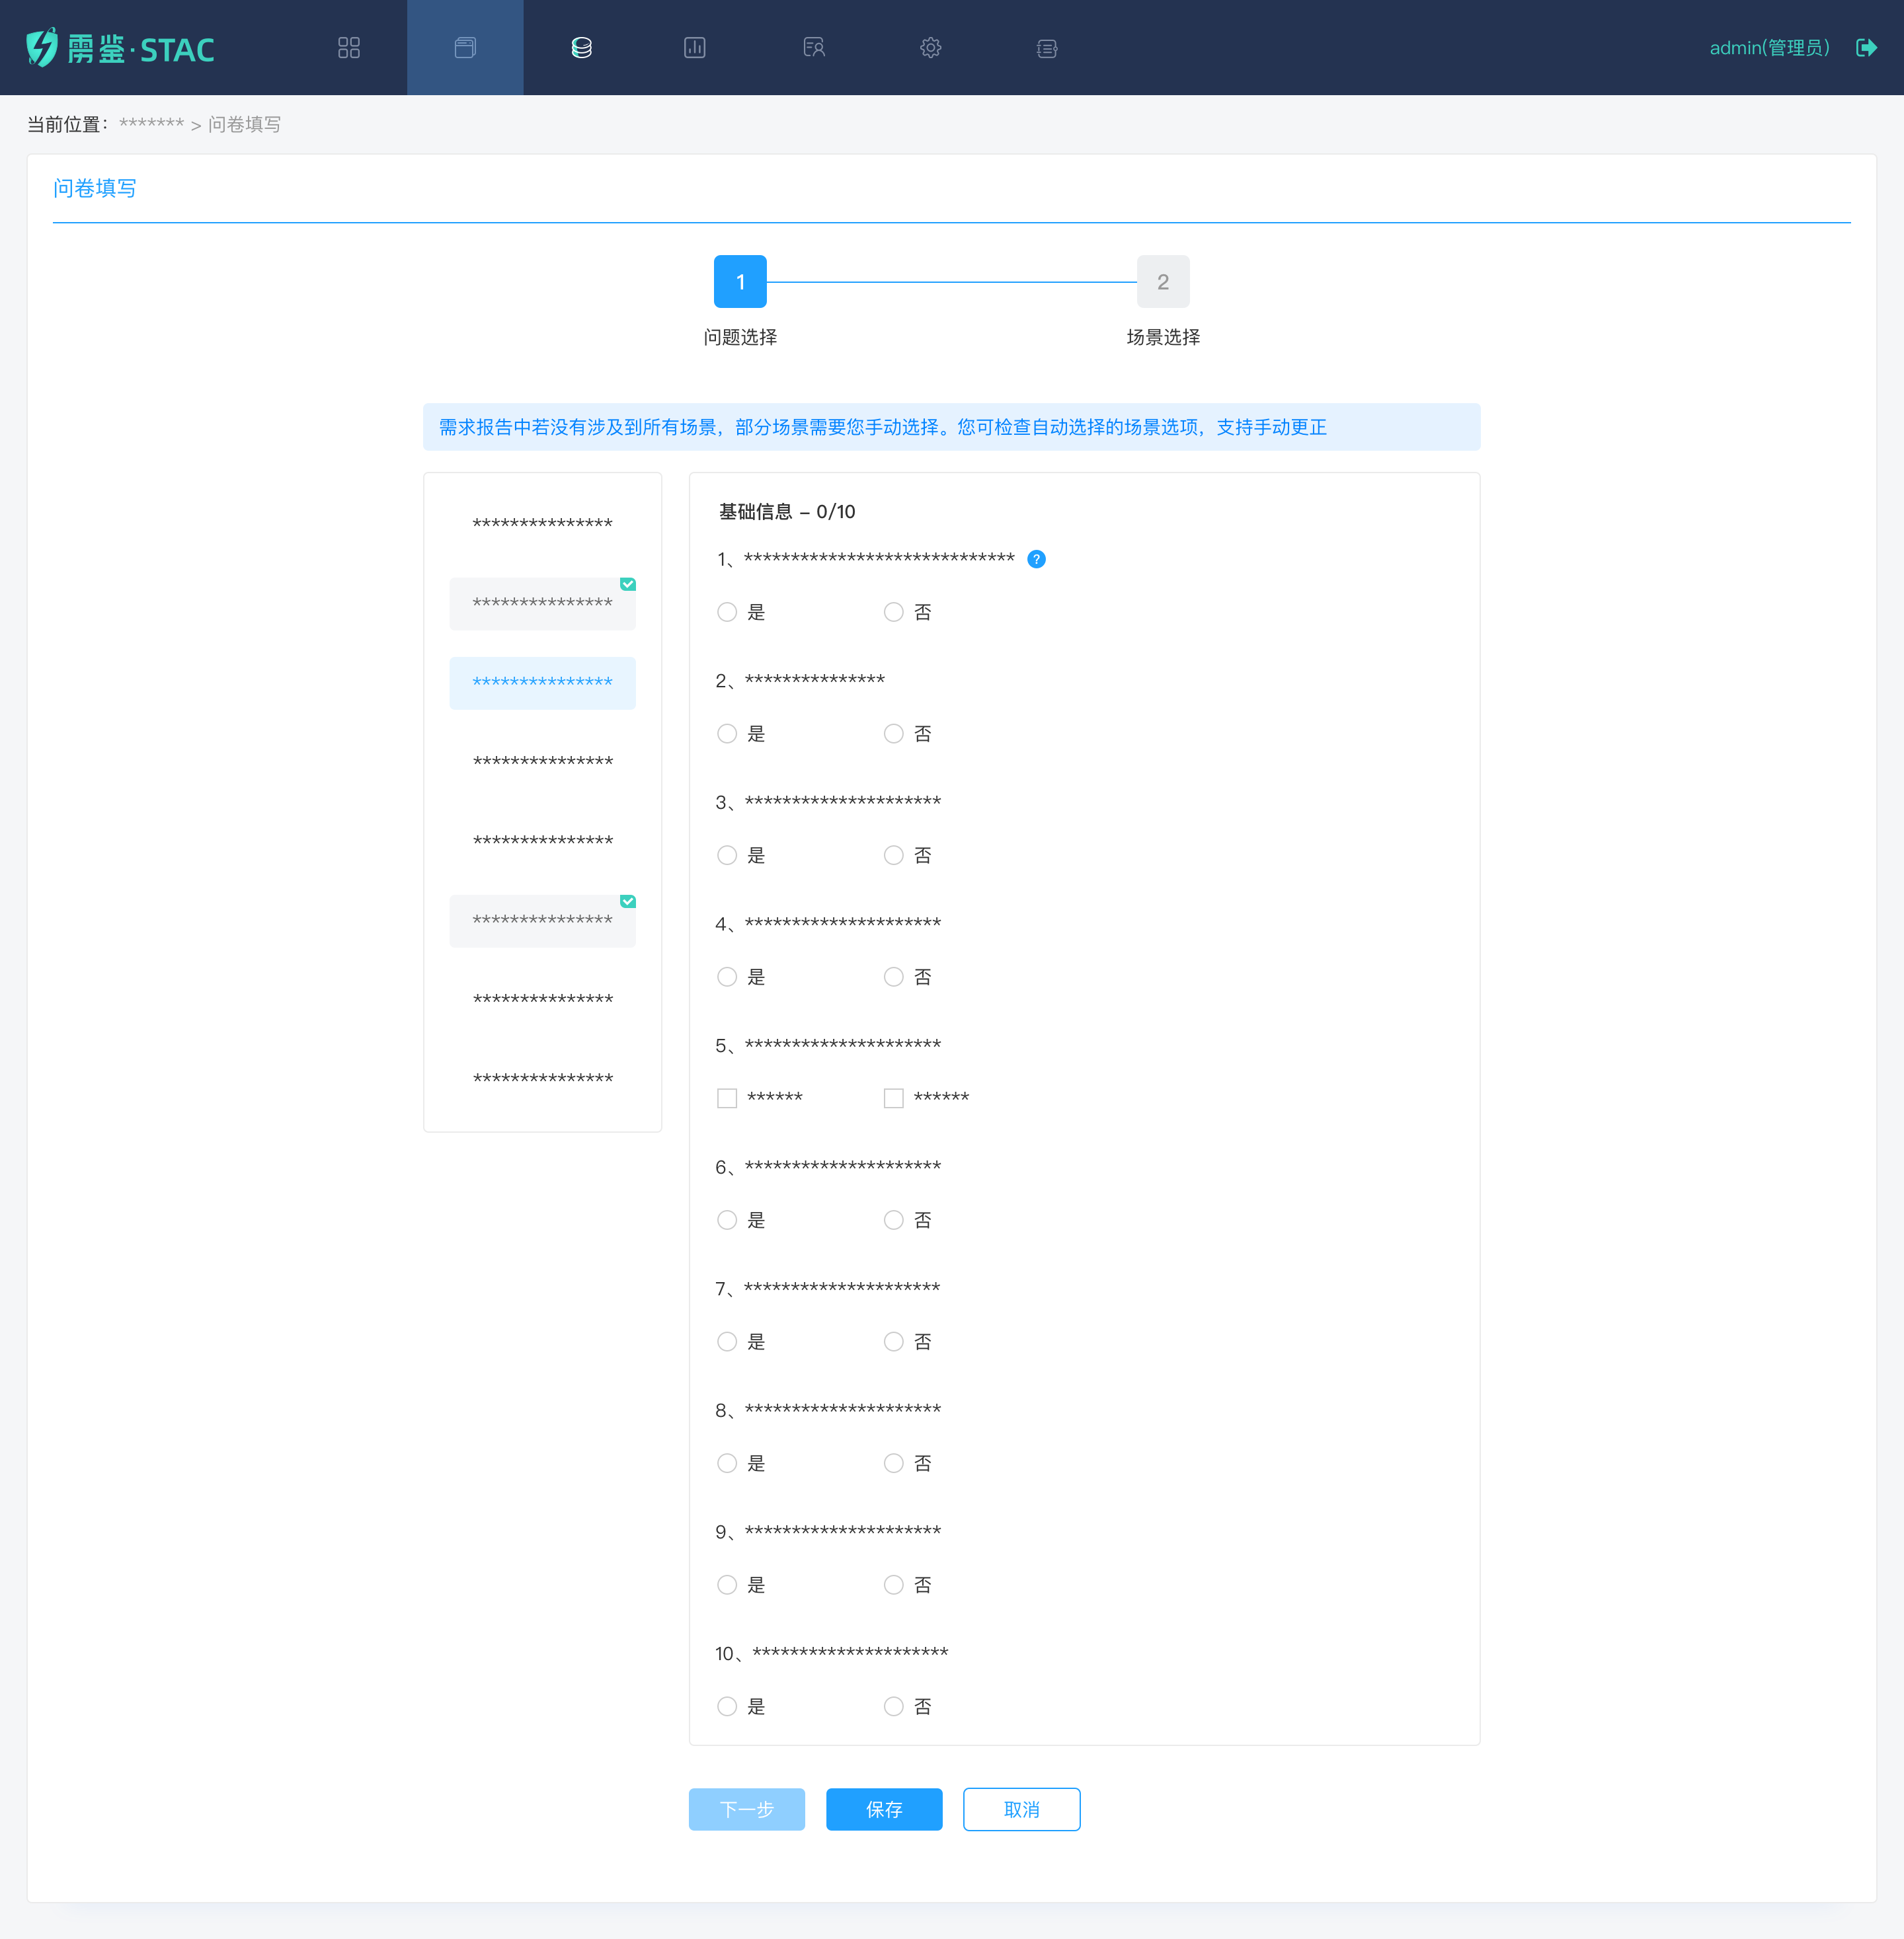
Task: Click the list/log icon in navbar
Action: pos(1046,48)
